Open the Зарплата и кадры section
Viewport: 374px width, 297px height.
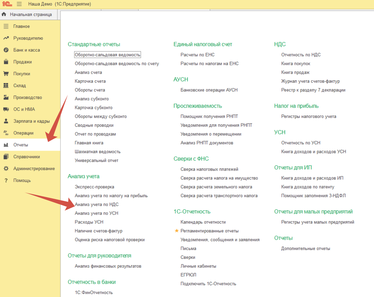pyautogui.click(x=31, y=121)
